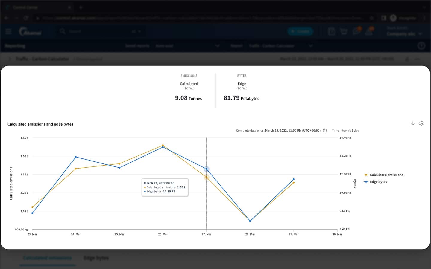Click the Reporting heading link

click(x=15, y=46)
